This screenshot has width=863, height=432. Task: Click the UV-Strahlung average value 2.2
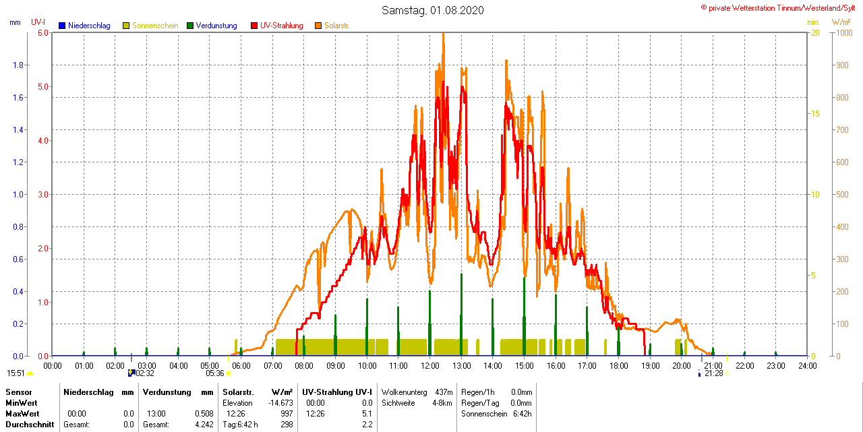click(x=367, y=425)
